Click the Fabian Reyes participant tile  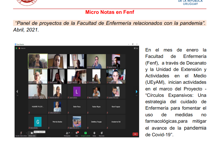click(96, 107)
